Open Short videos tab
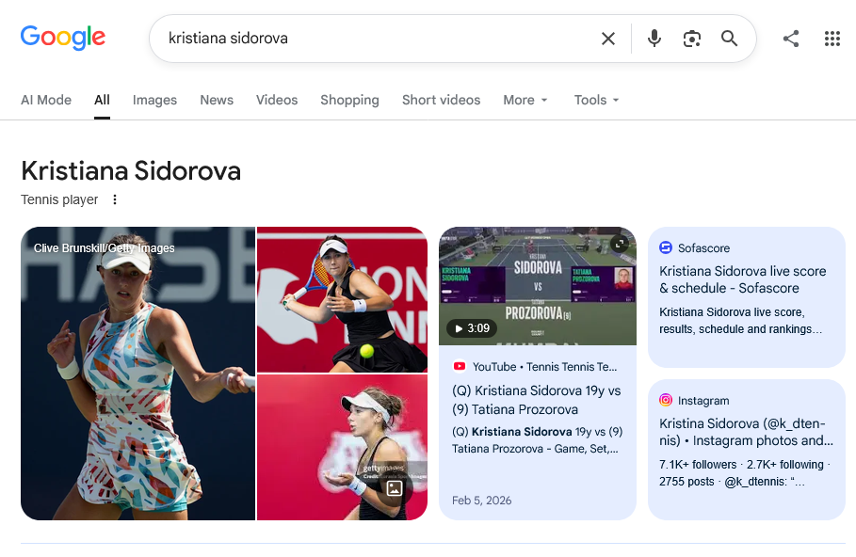The image size is (856, 557). click(x=441, y=100)
